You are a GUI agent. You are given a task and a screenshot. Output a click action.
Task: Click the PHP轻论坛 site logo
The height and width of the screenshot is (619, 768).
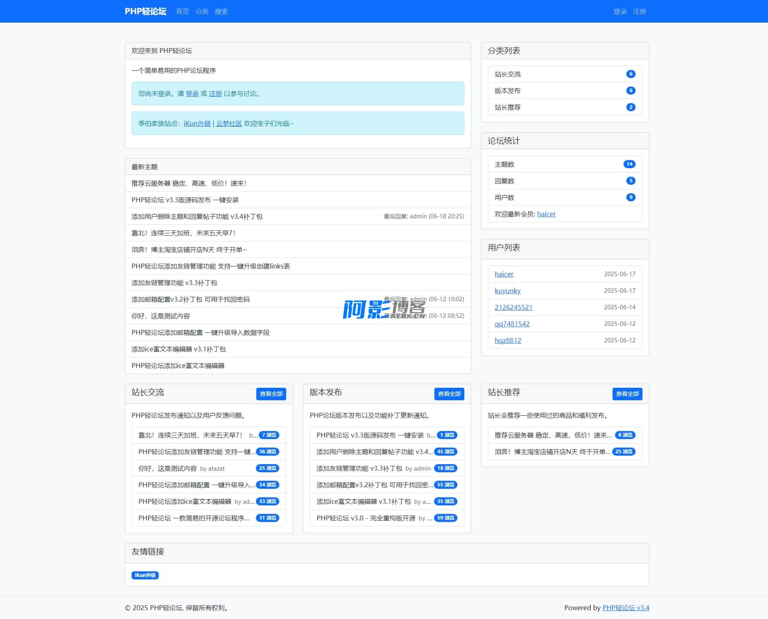coord(145,12)
